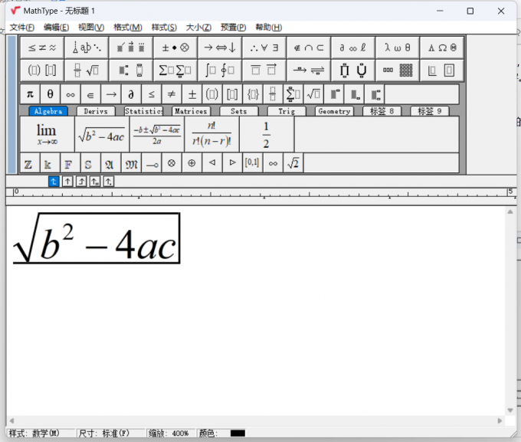Screen dimensions: 521x442
Task: Insert the combination n!/r!(n−r)! expression
Action: pos(211,134)
